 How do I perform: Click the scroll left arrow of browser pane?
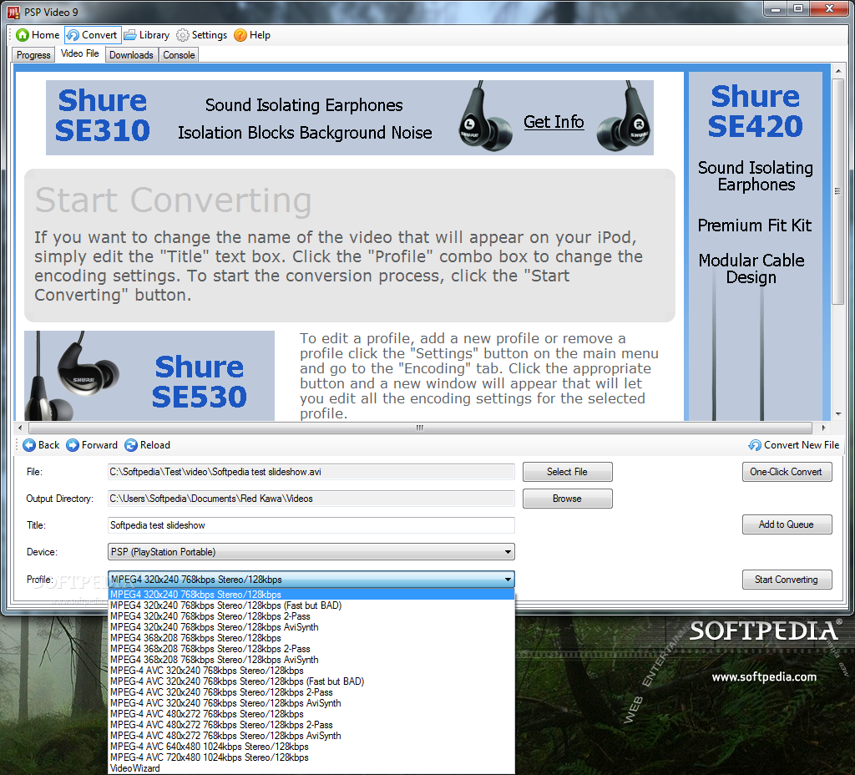20,428
